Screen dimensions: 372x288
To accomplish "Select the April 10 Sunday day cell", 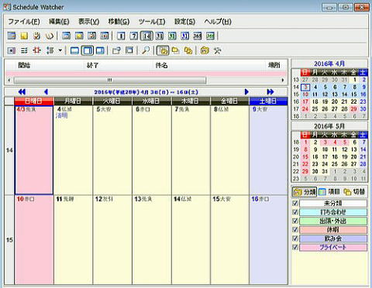I will [34, 240].
